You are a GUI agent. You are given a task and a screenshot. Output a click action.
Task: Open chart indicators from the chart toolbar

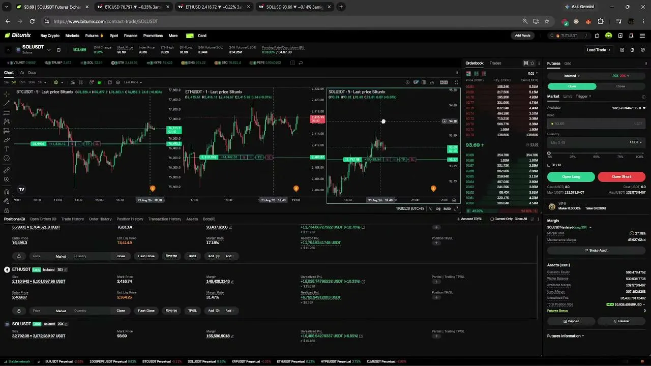(x=72, y=82)
